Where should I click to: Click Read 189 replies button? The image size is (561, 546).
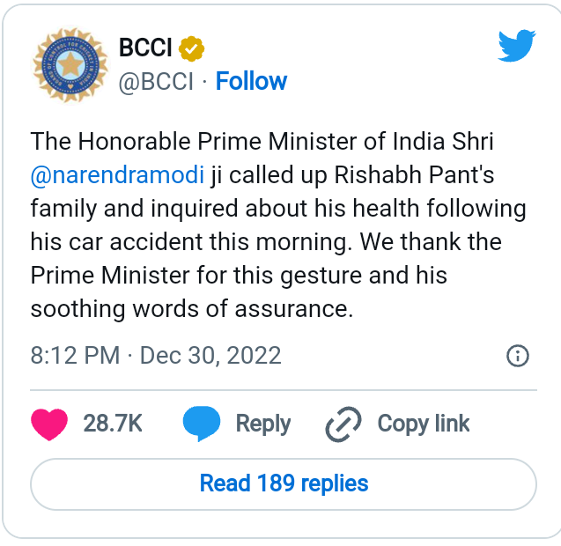tap(284, 484)
